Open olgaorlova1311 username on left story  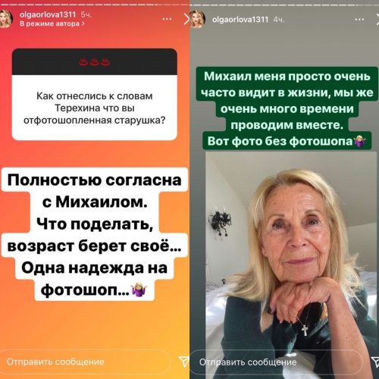click(x=48, y=14)
